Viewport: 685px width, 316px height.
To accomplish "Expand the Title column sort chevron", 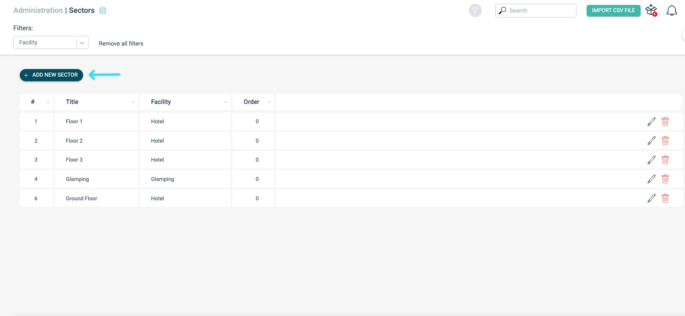I will click(133, 102).
